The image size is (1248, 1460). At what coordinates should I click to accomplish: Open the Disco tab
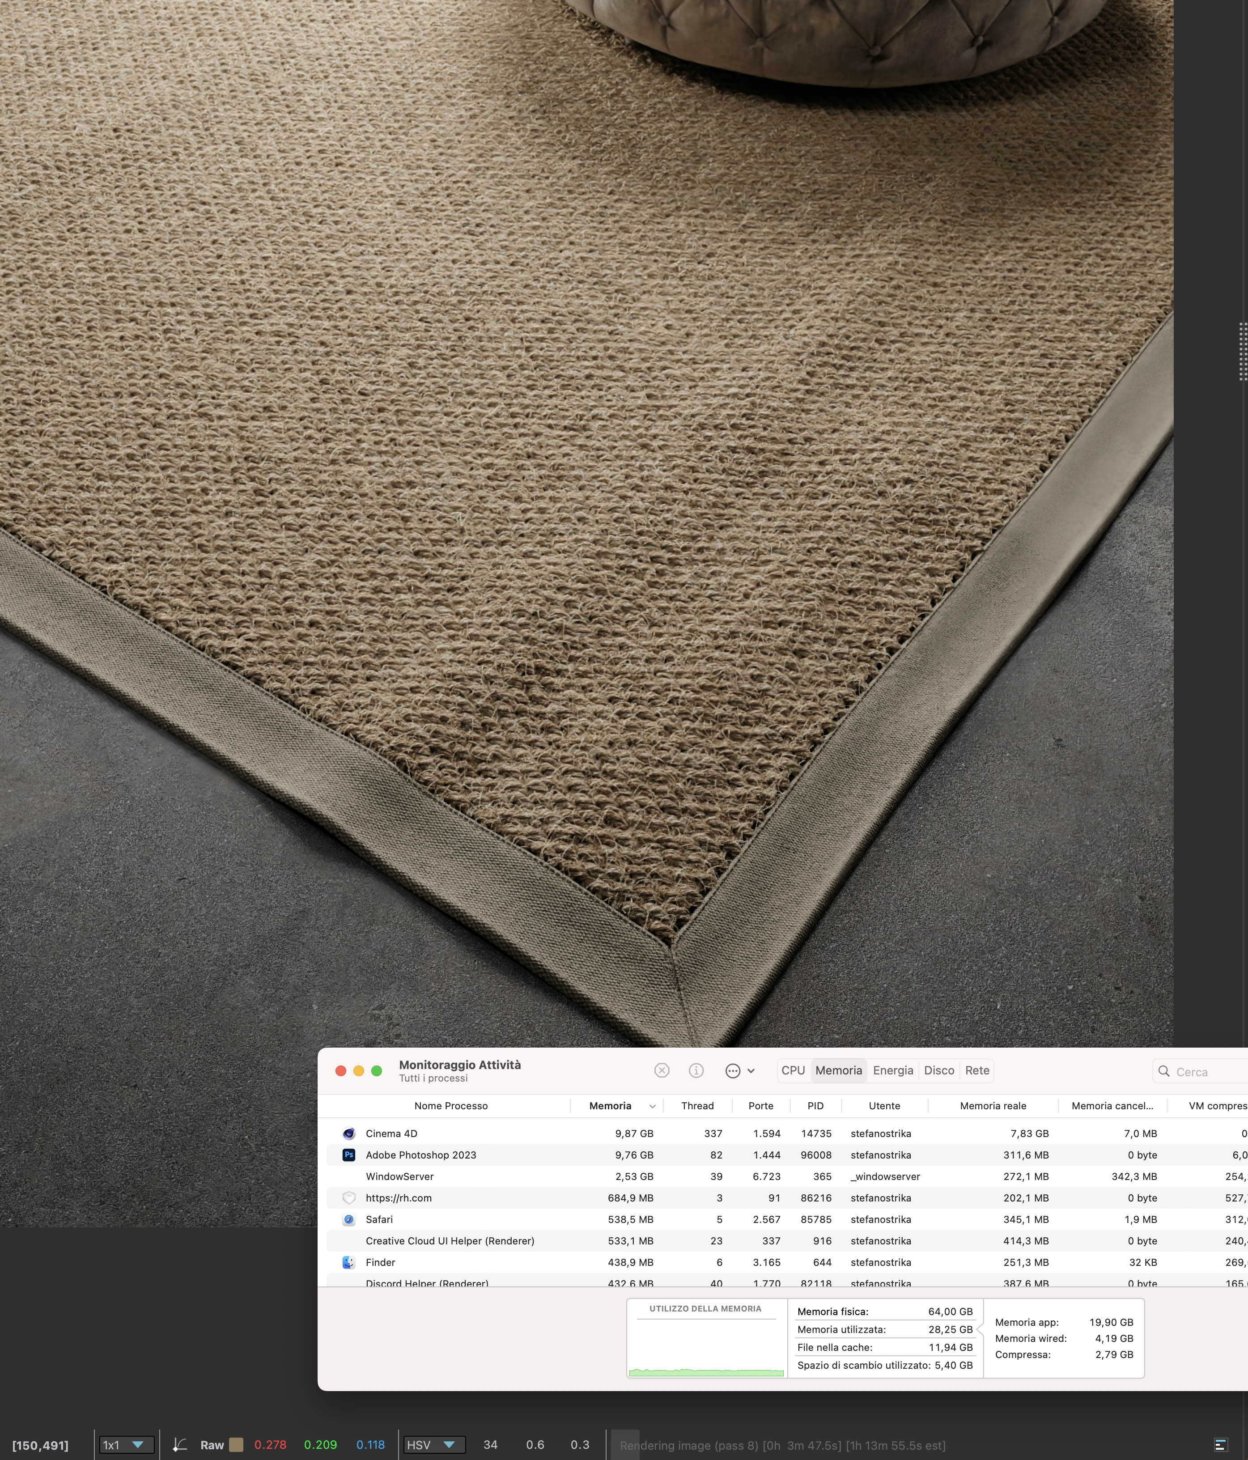938,1070
